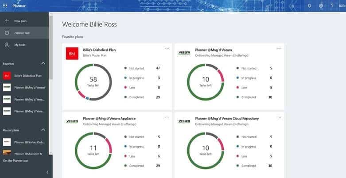Click 'Late' legend in Billie's Diabolical Plan
The width and height of the screenshot is (346, 178).
(132, 88)
